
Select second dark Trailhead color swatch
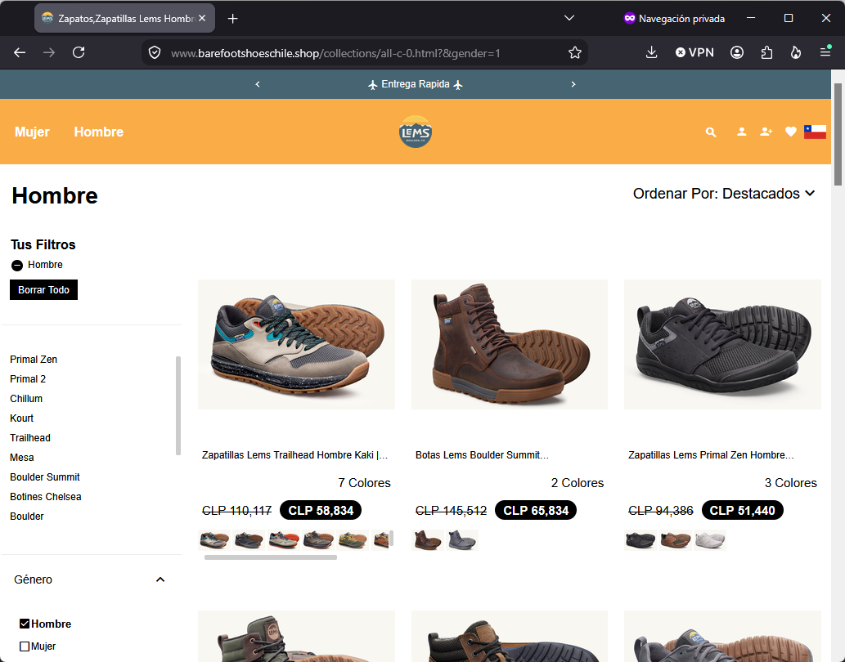(x=249, y=540)
